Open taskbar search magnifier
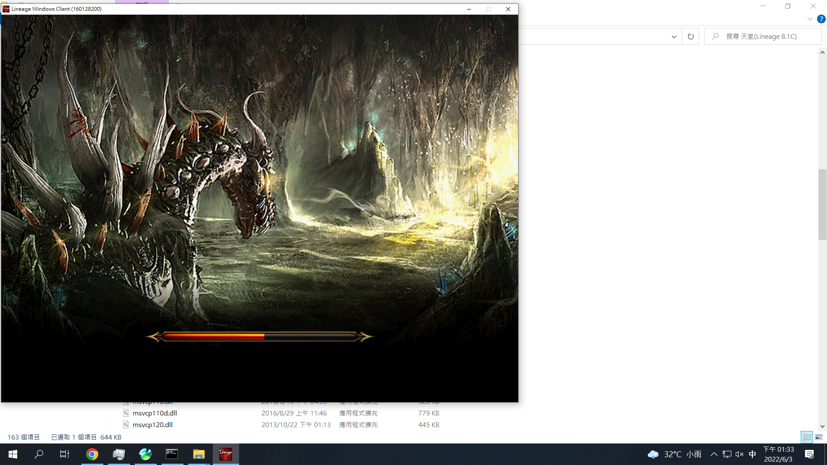This screenshot has height=465, width=827. coord(39,454)
